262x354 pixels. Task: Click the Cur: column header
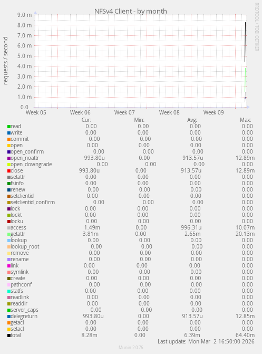click(86, 120)
